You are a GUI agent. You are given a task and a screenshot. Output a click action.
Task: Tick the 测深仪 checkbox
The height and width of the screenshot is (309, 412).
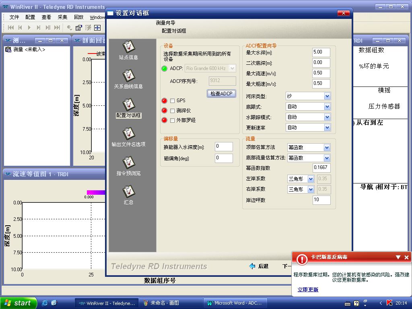pyautogui.click(x=173, y=111)
